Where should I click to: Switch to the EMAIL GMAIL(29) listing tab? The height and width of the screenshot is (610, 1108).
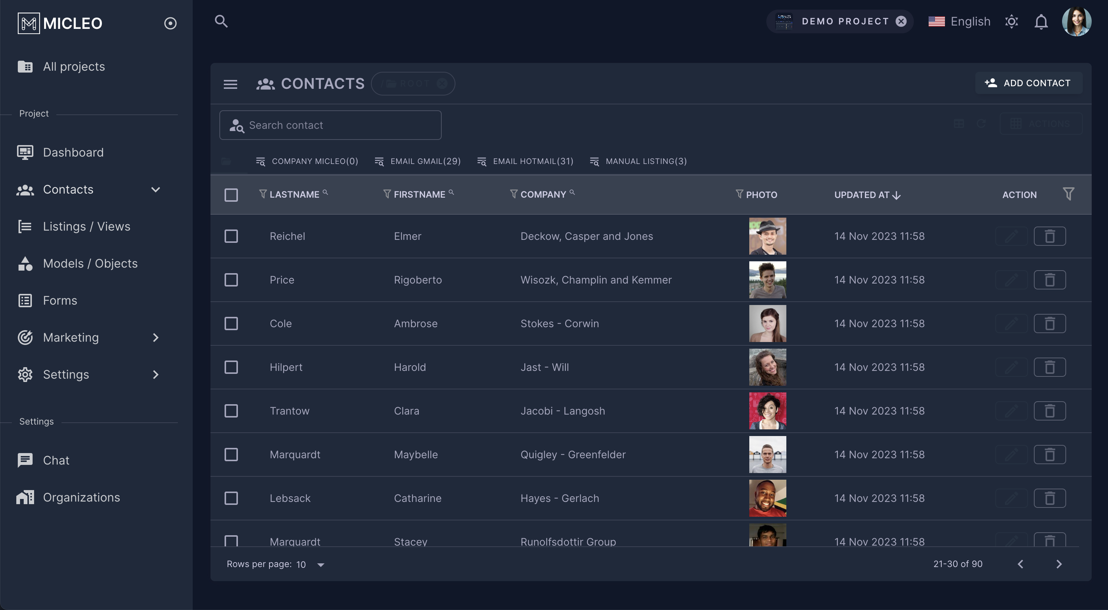[417, 161]
